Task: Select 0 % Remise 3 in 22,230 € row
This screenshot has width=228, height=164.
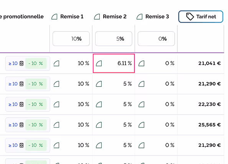Action: point(170,104)
